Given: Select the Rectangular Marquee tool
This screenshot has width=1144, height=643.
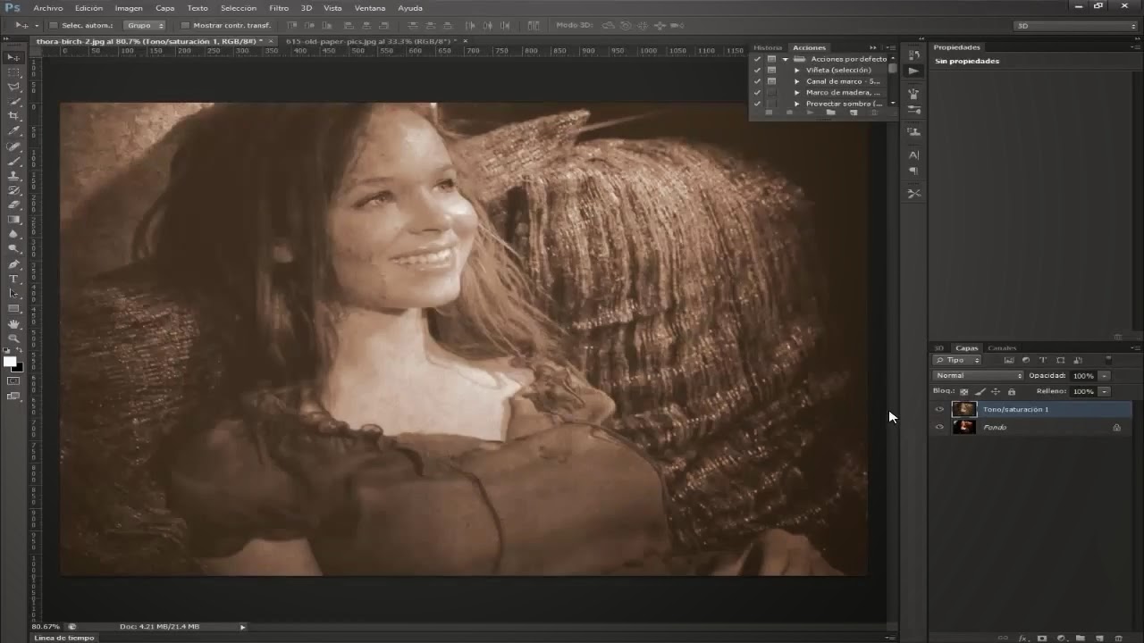Looking at the screenshot, I should coord(13,72).
